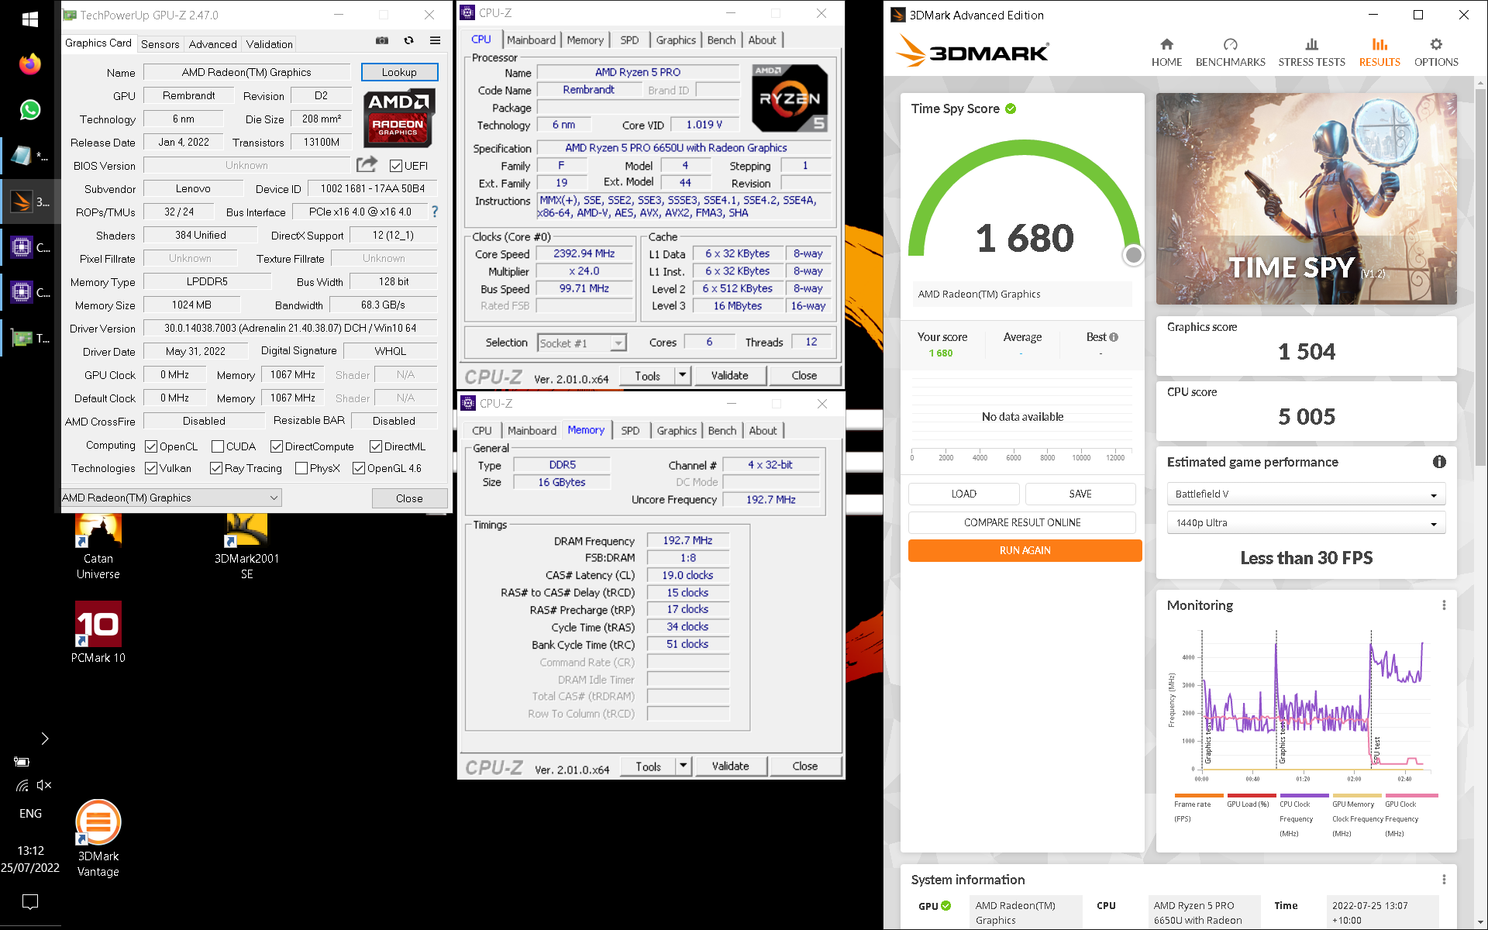Screen dimensions: 1488x930
Task: Take a GPU-Z screenshot with camera icon
Action: (382, 40)
